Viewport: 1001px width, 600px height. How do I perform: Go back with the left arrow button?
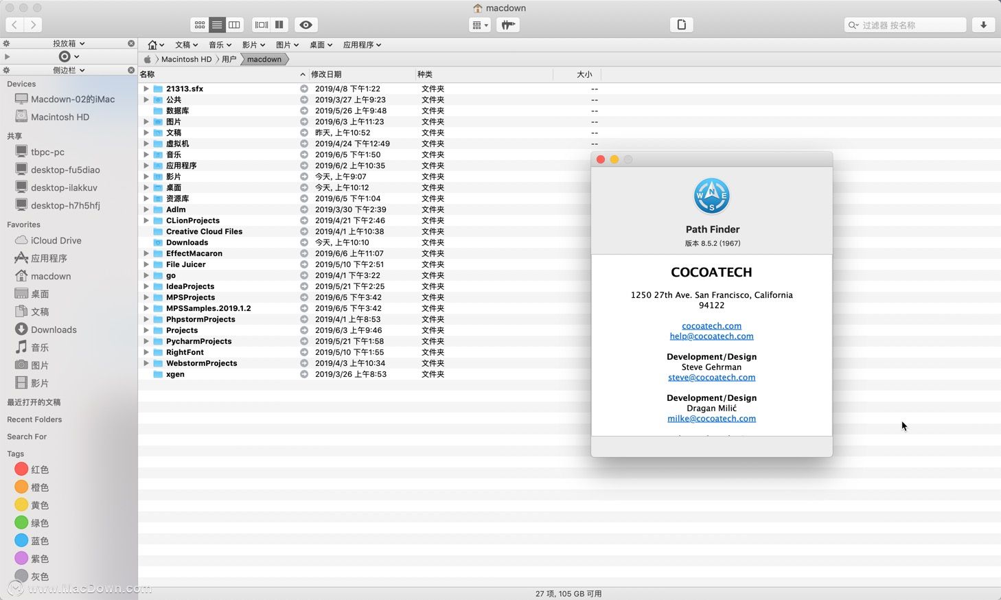(14, 25)
